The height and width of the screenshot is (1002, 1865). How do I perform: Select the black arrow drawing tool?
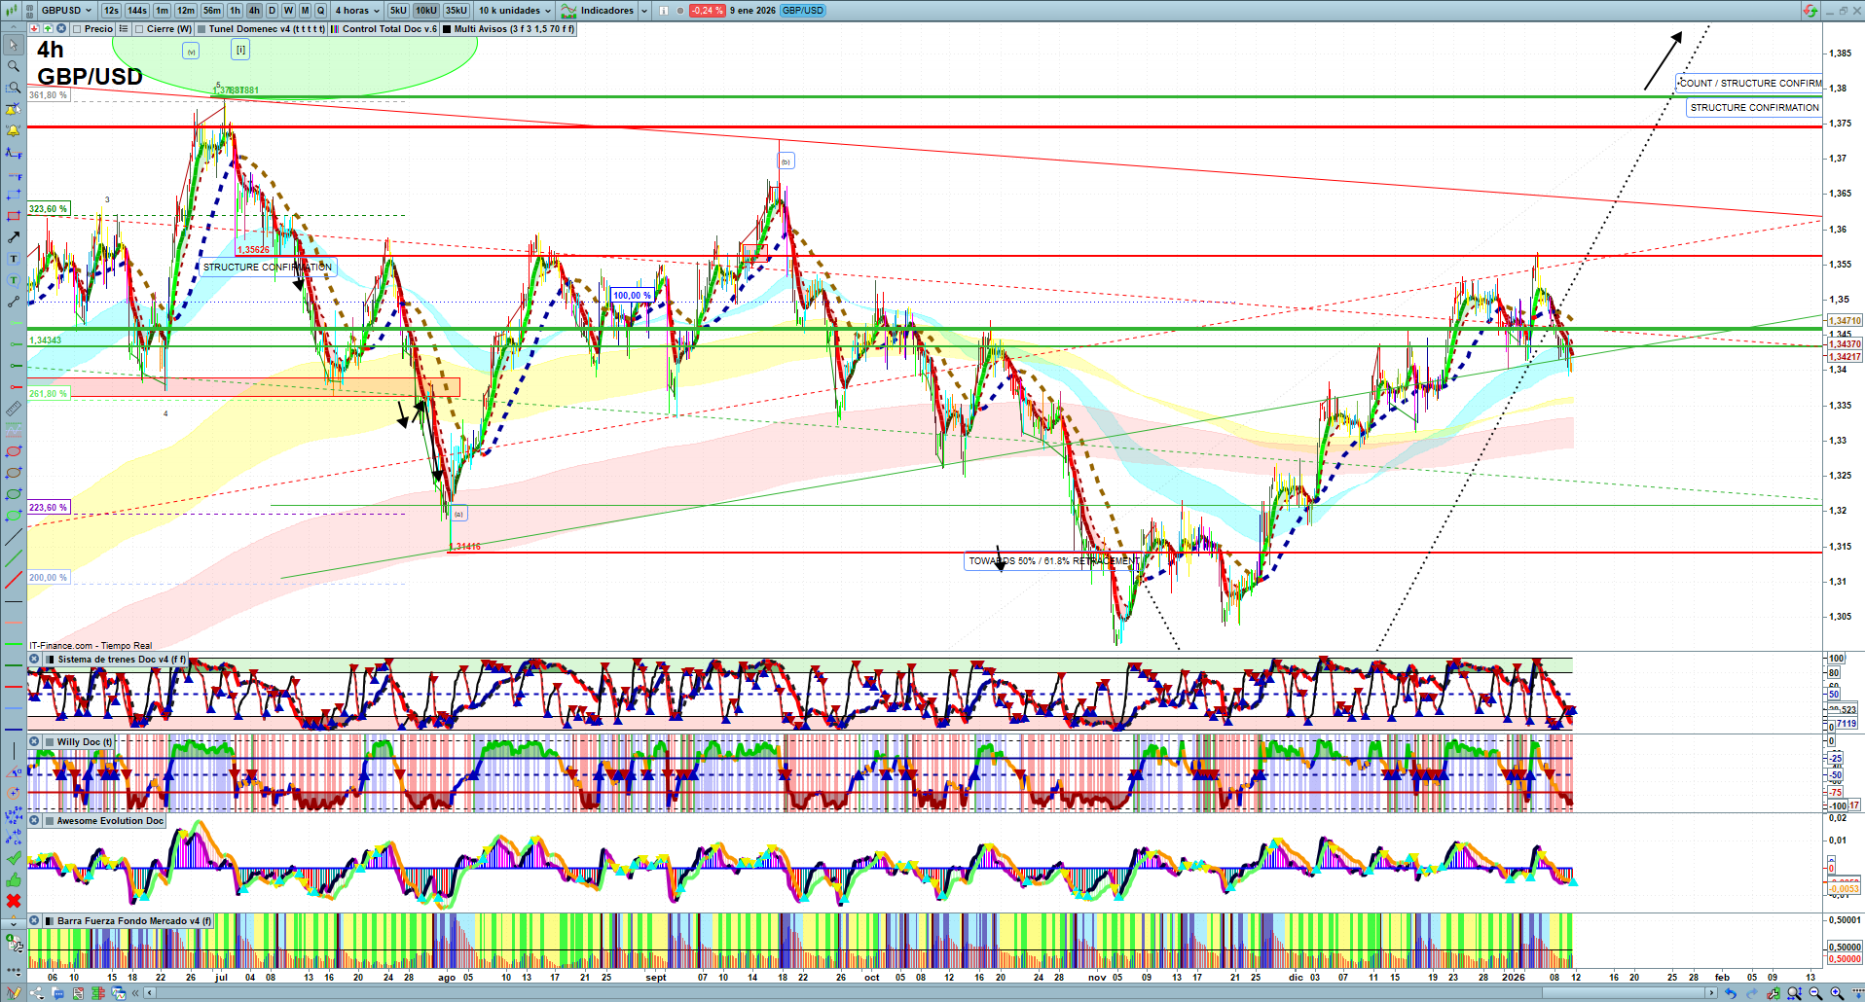14,237
